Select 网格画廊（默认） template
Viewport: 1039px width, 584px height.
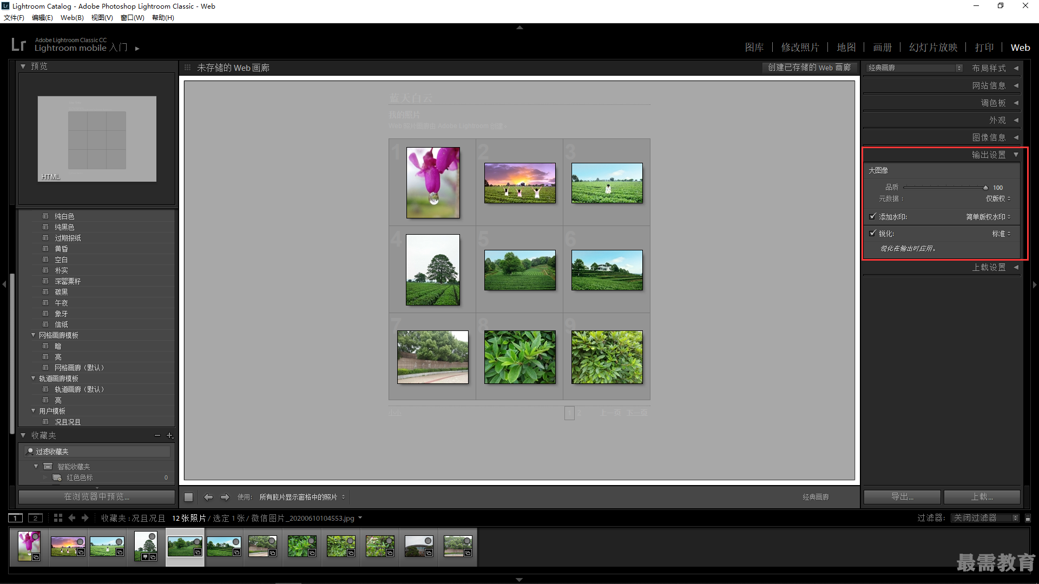click(79, 368)
